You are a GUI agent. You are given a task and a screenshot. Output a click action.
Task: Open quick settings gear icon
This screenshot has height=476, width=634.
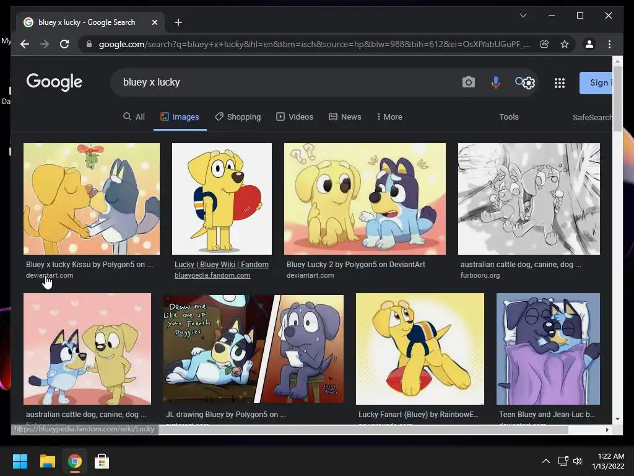tap(529, 83)
